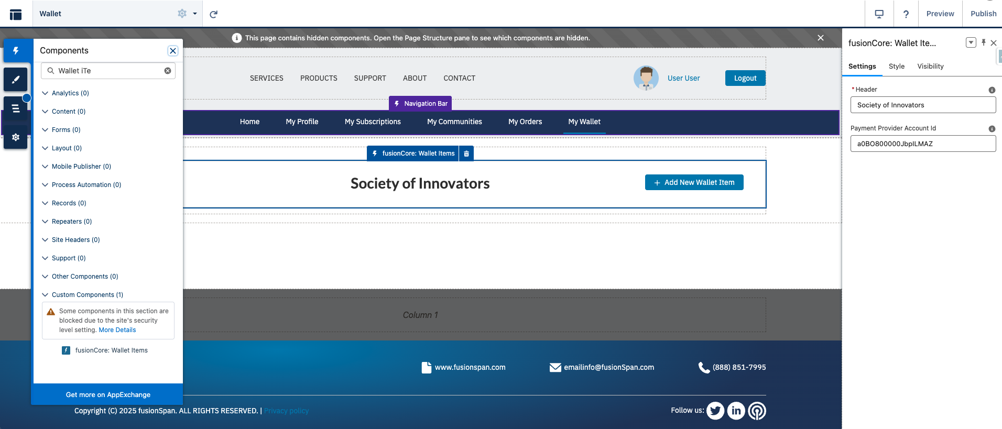The height and width of the screenshot is (429, 1002).
Task: Expand the Site Headers (0) section
Action: point(71,240)
